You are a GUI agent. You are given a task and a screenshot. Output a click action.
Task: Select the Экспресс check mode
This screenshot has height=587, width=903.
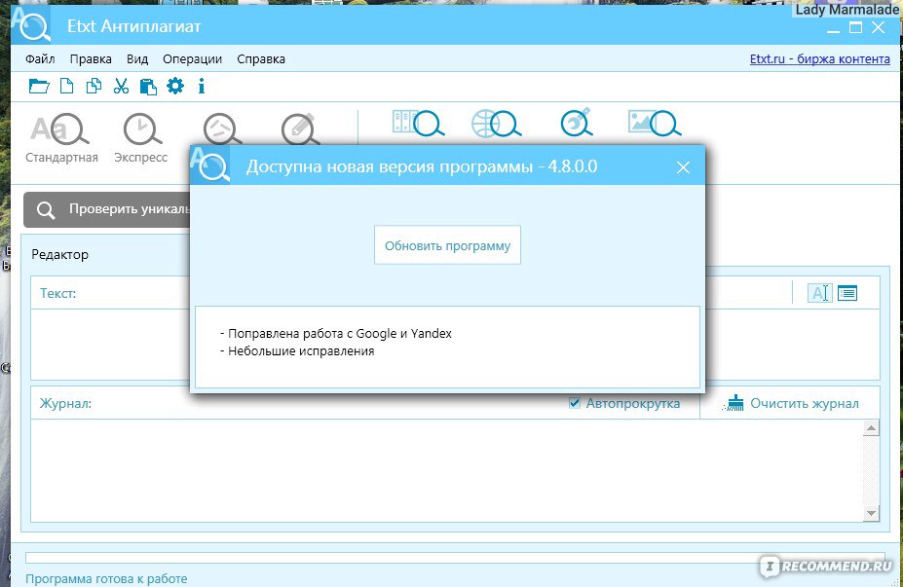(x=141, y=137)
